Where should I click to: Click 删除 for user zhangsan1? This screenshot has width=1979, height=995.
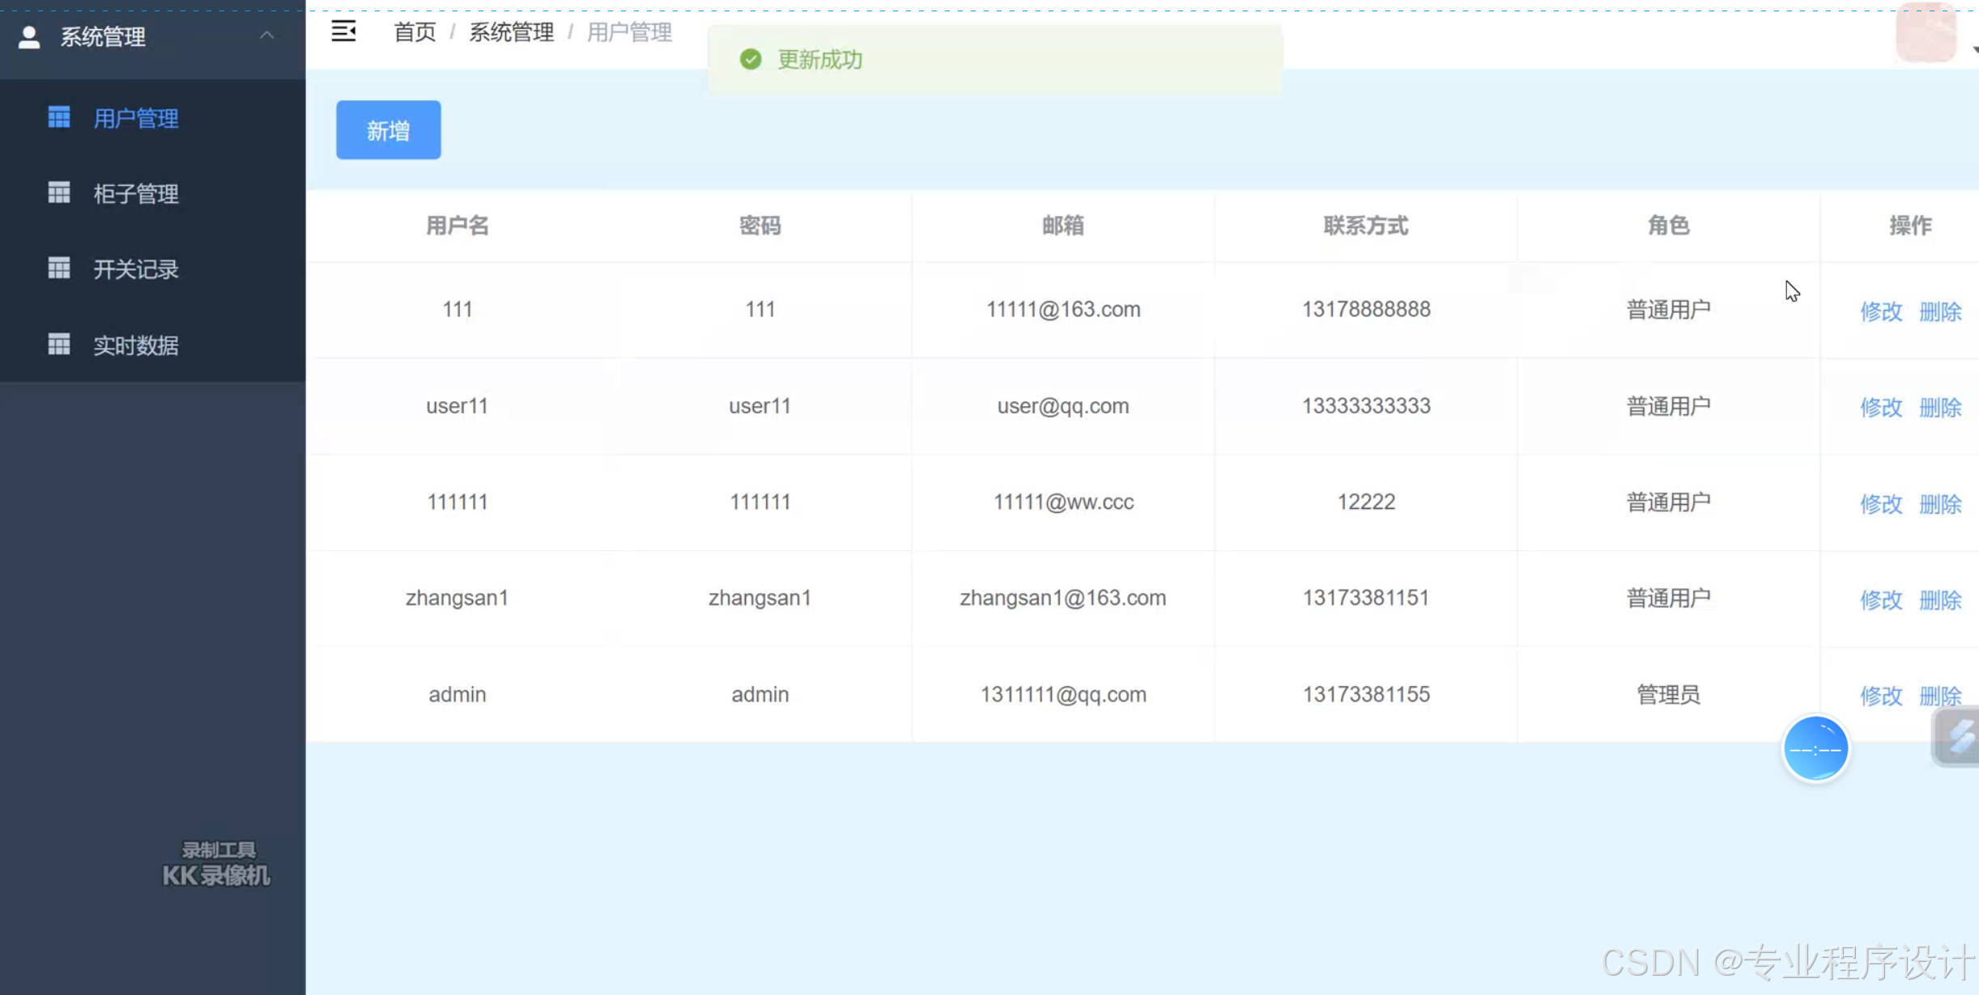click(x=1940, y=599)
